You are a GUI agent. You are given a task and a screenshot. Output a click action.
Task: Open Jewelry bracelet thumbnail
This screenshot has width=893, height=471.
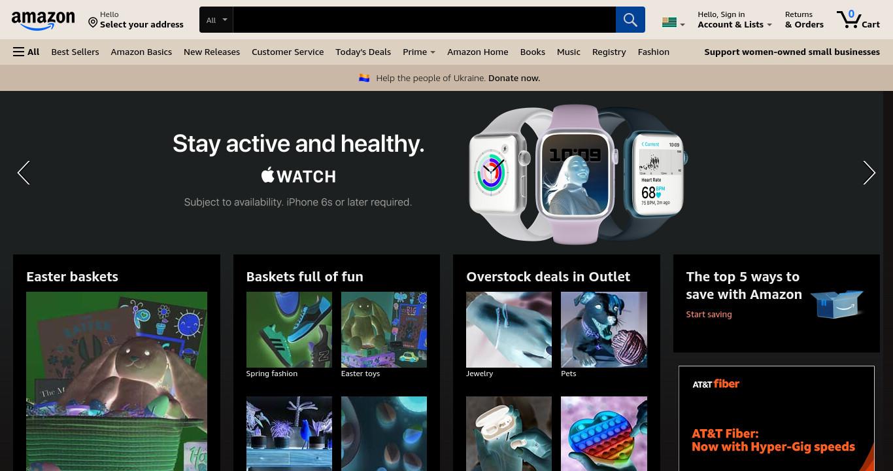point(509,330)
